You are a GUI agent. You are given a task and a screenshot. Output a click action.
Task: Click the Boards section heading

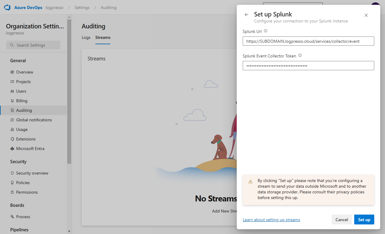[x=17, y=205]
